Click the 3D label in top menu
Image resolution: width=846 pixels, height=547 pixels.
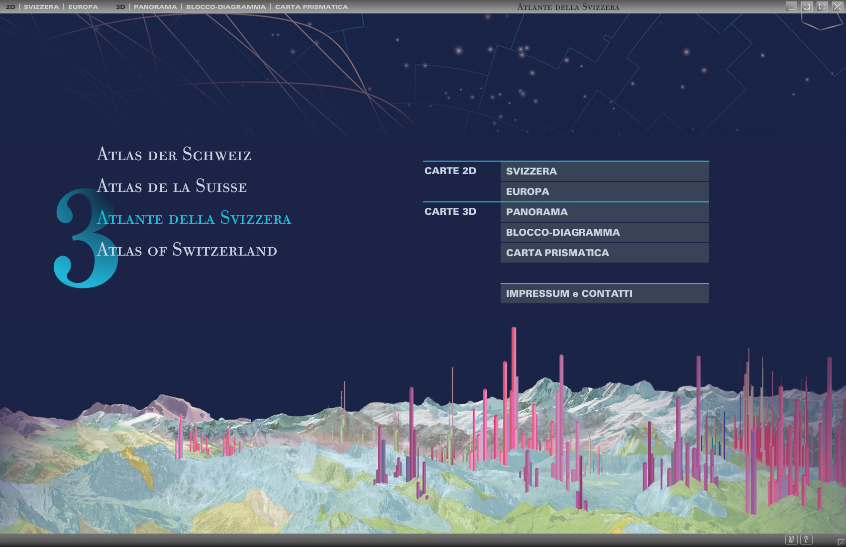[x=120, y=7]
